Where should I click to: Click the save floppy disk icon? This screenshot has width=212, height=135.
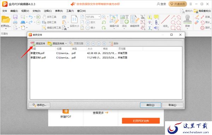coord(15,17)
